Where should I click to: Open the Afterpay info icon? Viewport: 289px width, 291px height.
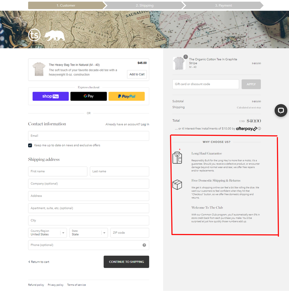tap(259, 128)
